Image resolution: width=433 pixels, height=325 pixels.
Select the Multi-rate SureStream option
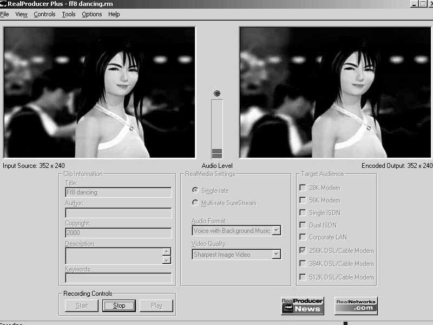point(195,203)
